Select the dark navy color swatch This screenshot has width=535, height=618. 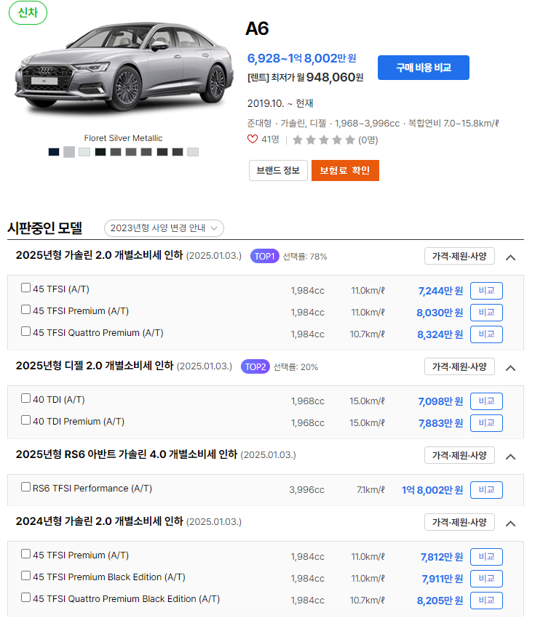(x=54, y=152)
